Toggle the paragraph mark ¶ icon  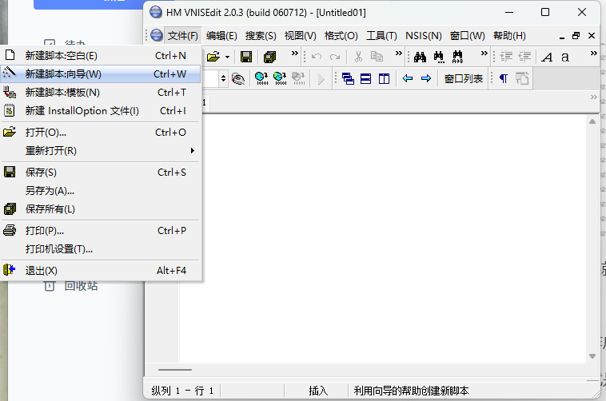tap(503, 79)
